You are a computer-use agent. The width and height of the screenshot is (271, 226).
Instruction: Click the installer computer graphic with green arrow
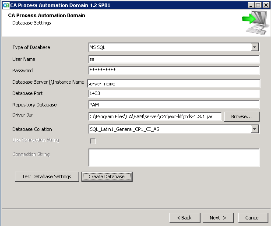(254, 22)
